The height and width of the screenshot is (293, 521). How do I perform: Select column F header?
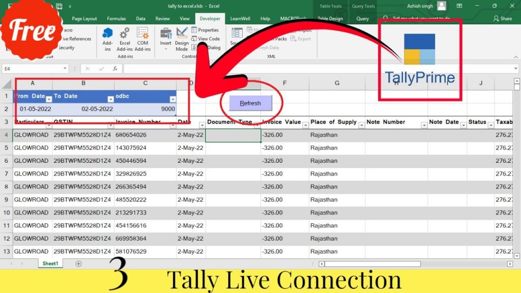point(285,83)
